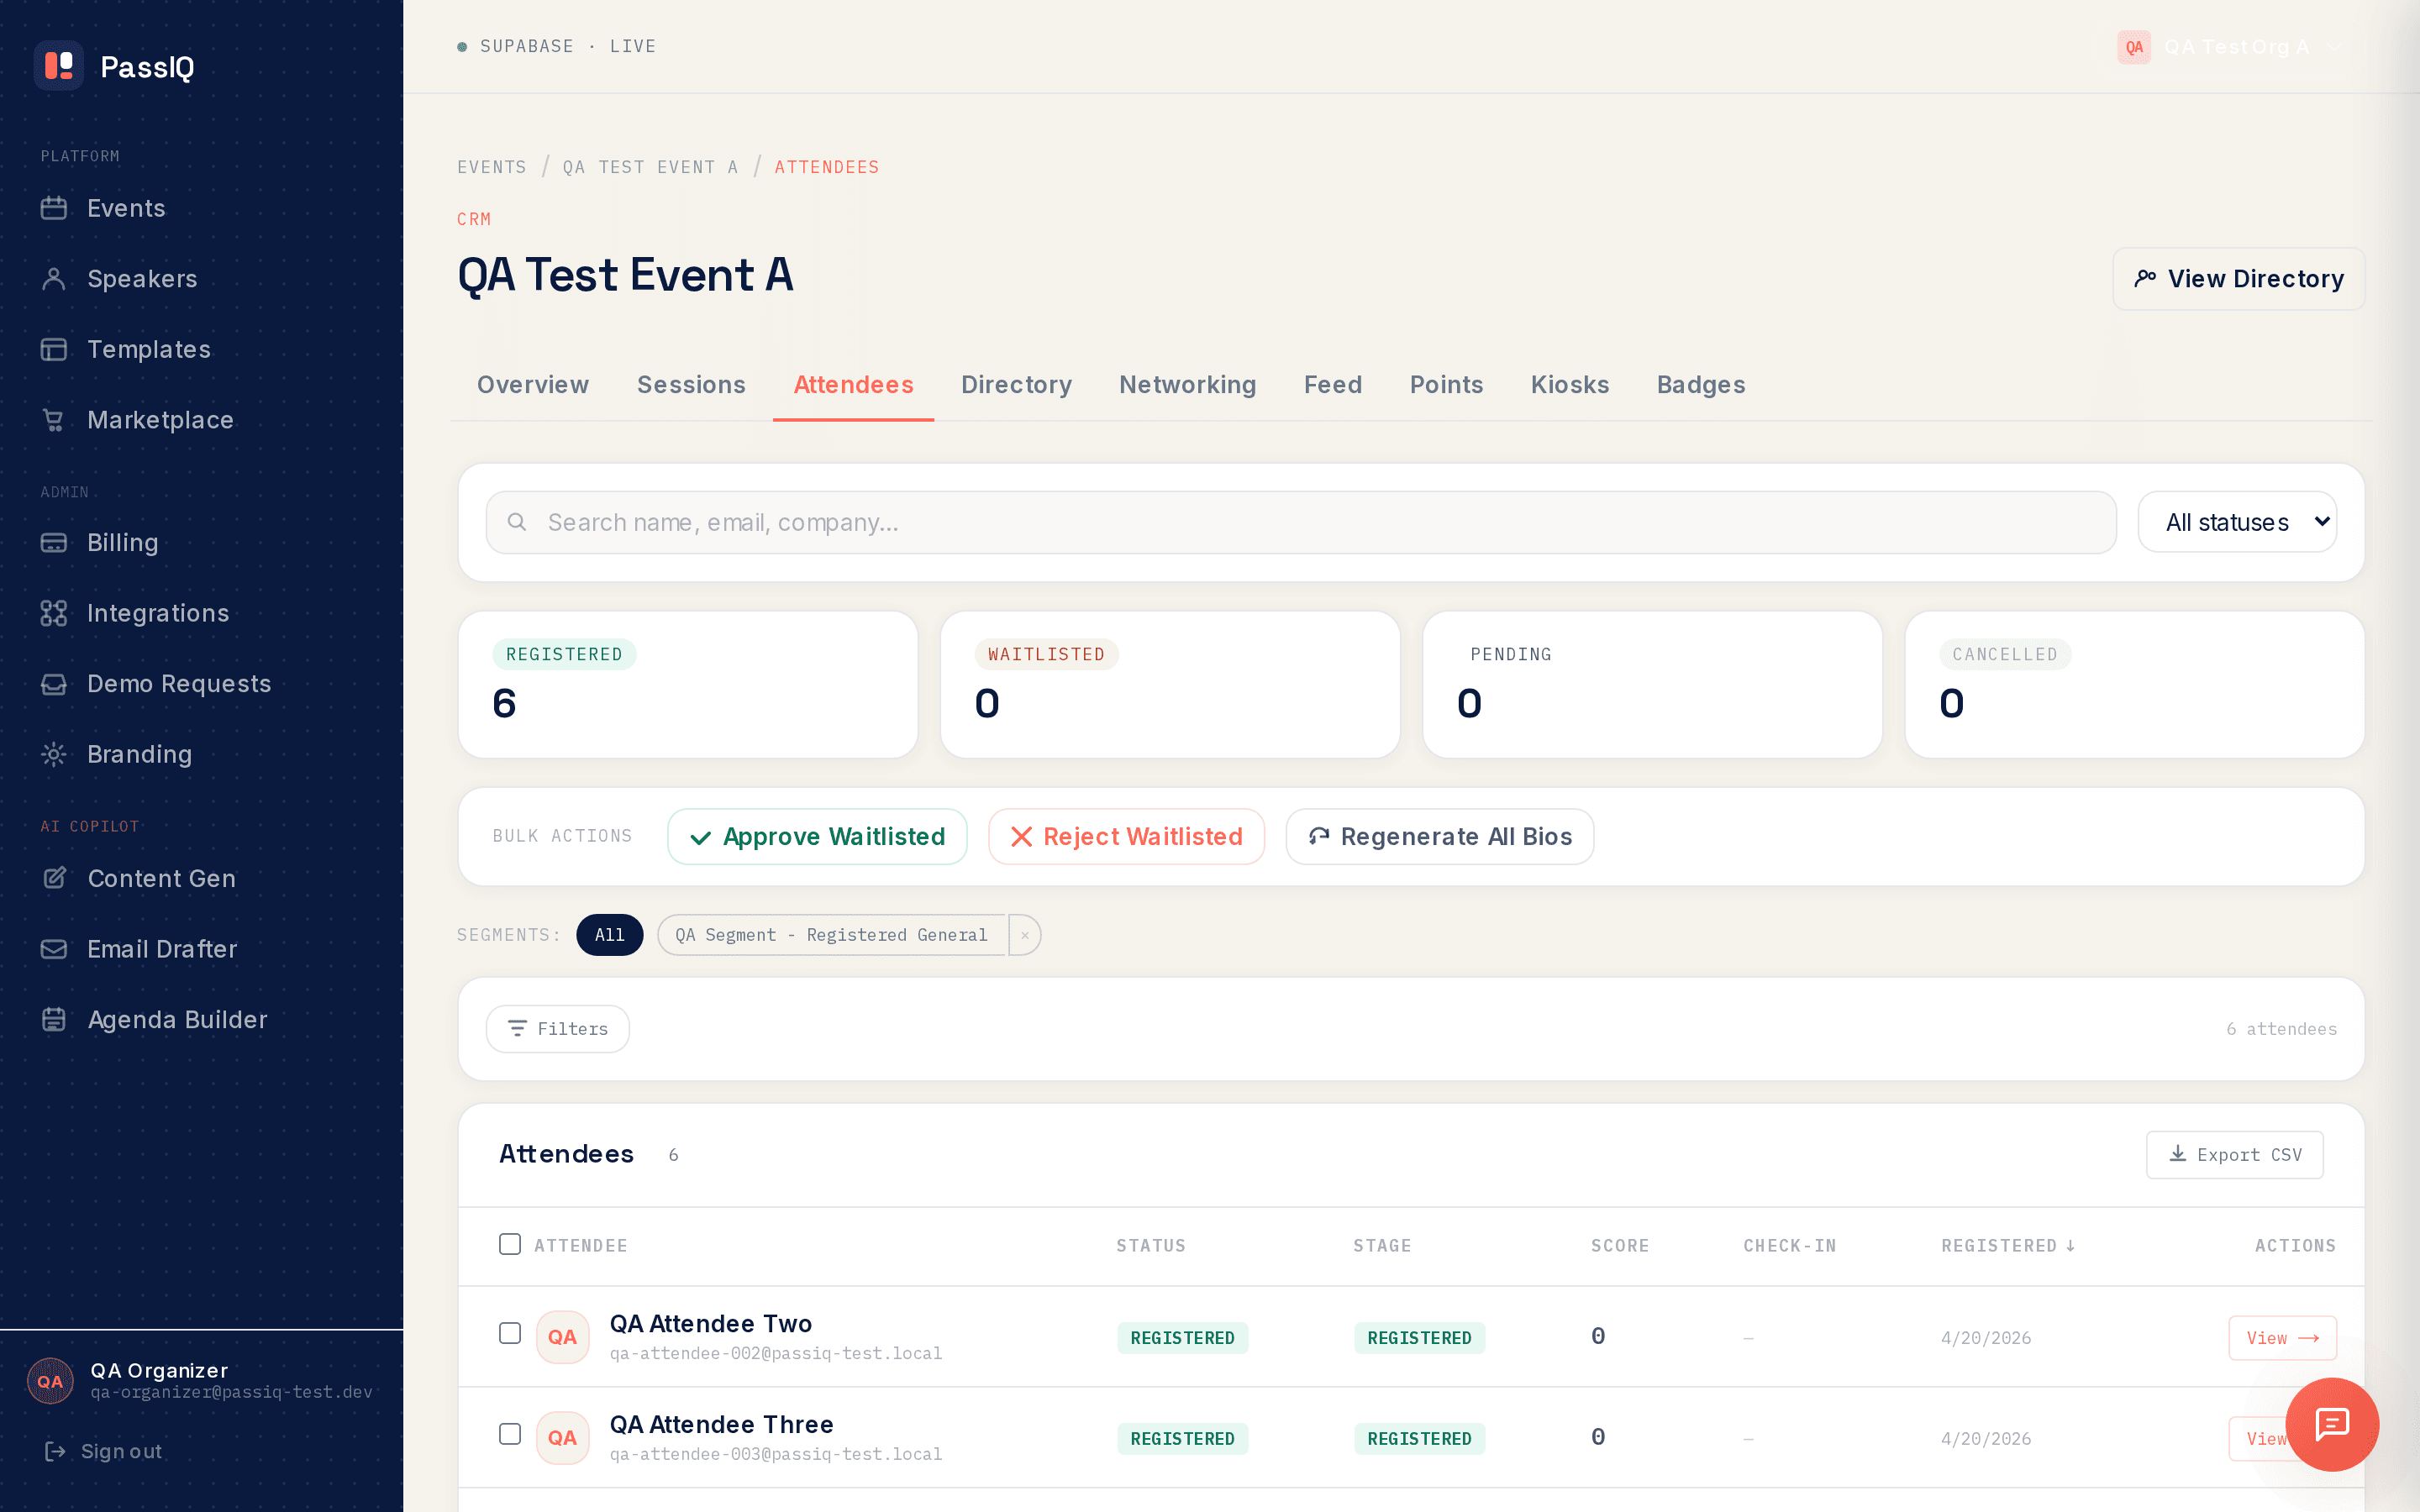Open the Filters button

(557, 1028)
